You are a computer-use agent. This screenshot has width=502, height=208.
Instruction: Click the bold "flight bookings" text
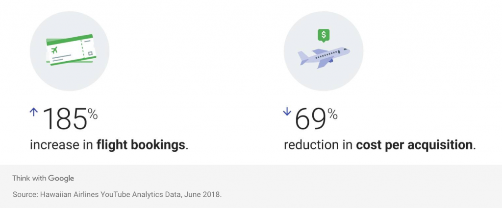click(x=141, y=145)
